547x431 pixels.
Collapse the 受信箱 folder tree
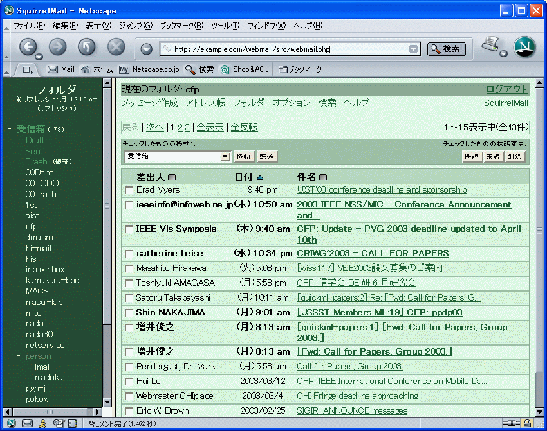pyautogui.click(x=10, y=129)
